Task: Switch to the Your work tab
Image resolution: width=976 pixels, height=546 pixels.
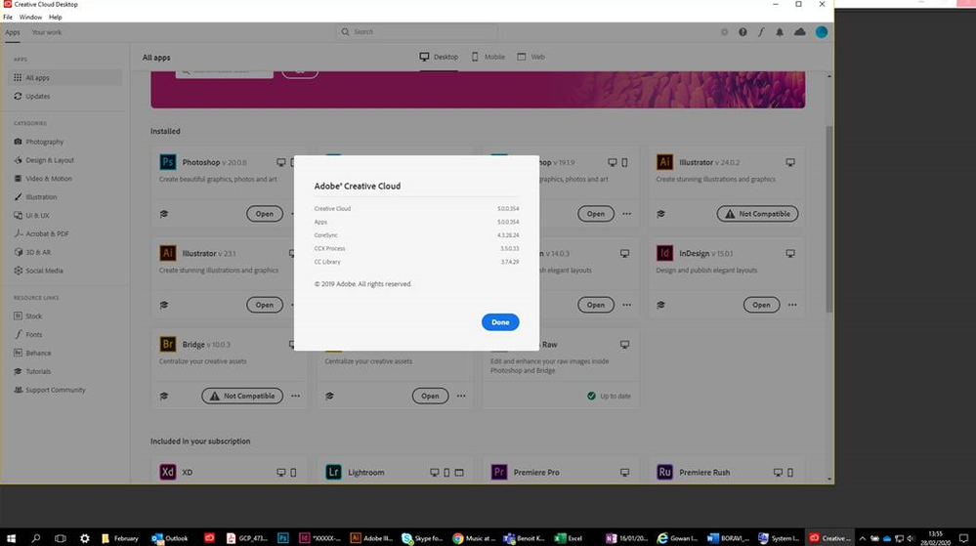Action: (x=47, y=32)
